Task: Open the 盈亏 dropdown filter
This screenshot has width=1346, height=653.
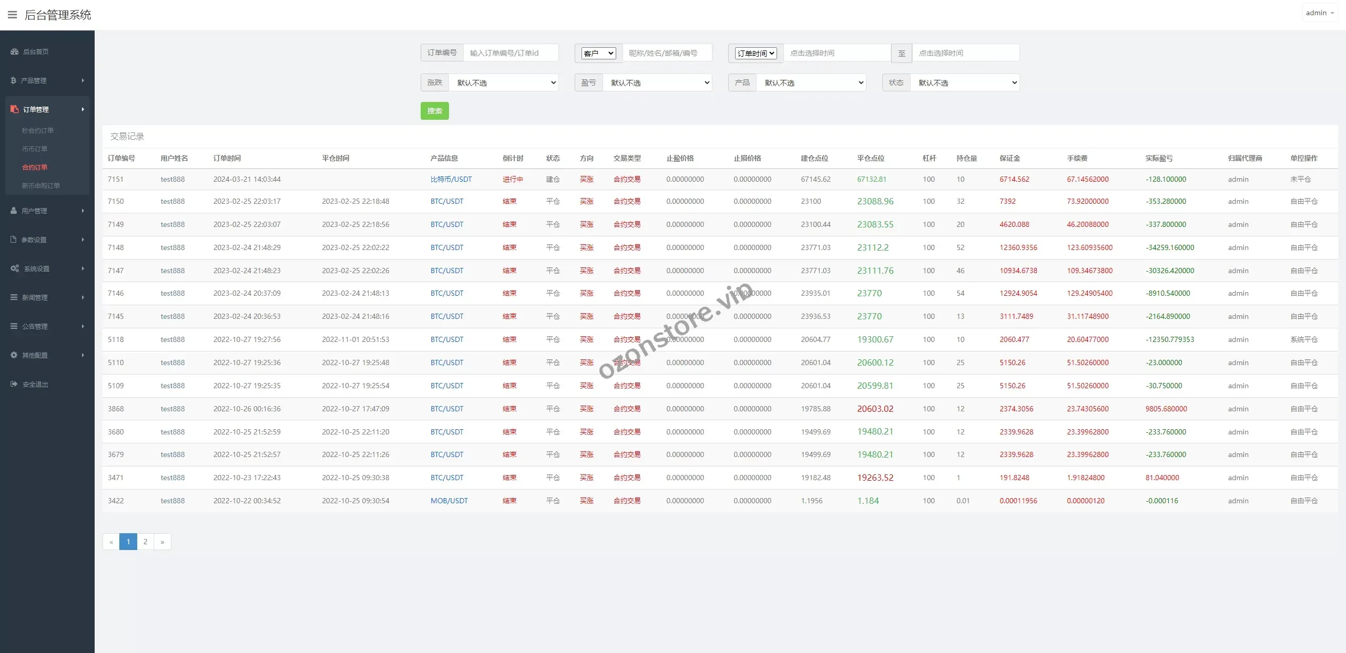Action: (x=657, y=82)
